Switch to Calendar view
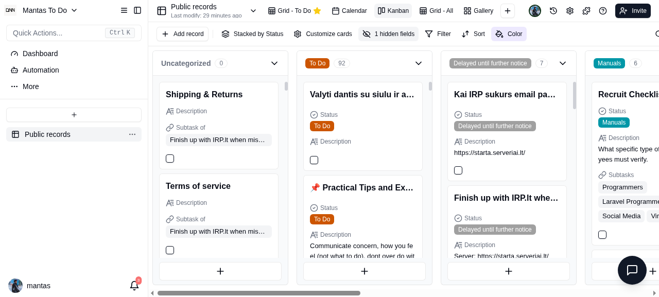This screenshot has width=659, height=297. click(x=349, y=11)
